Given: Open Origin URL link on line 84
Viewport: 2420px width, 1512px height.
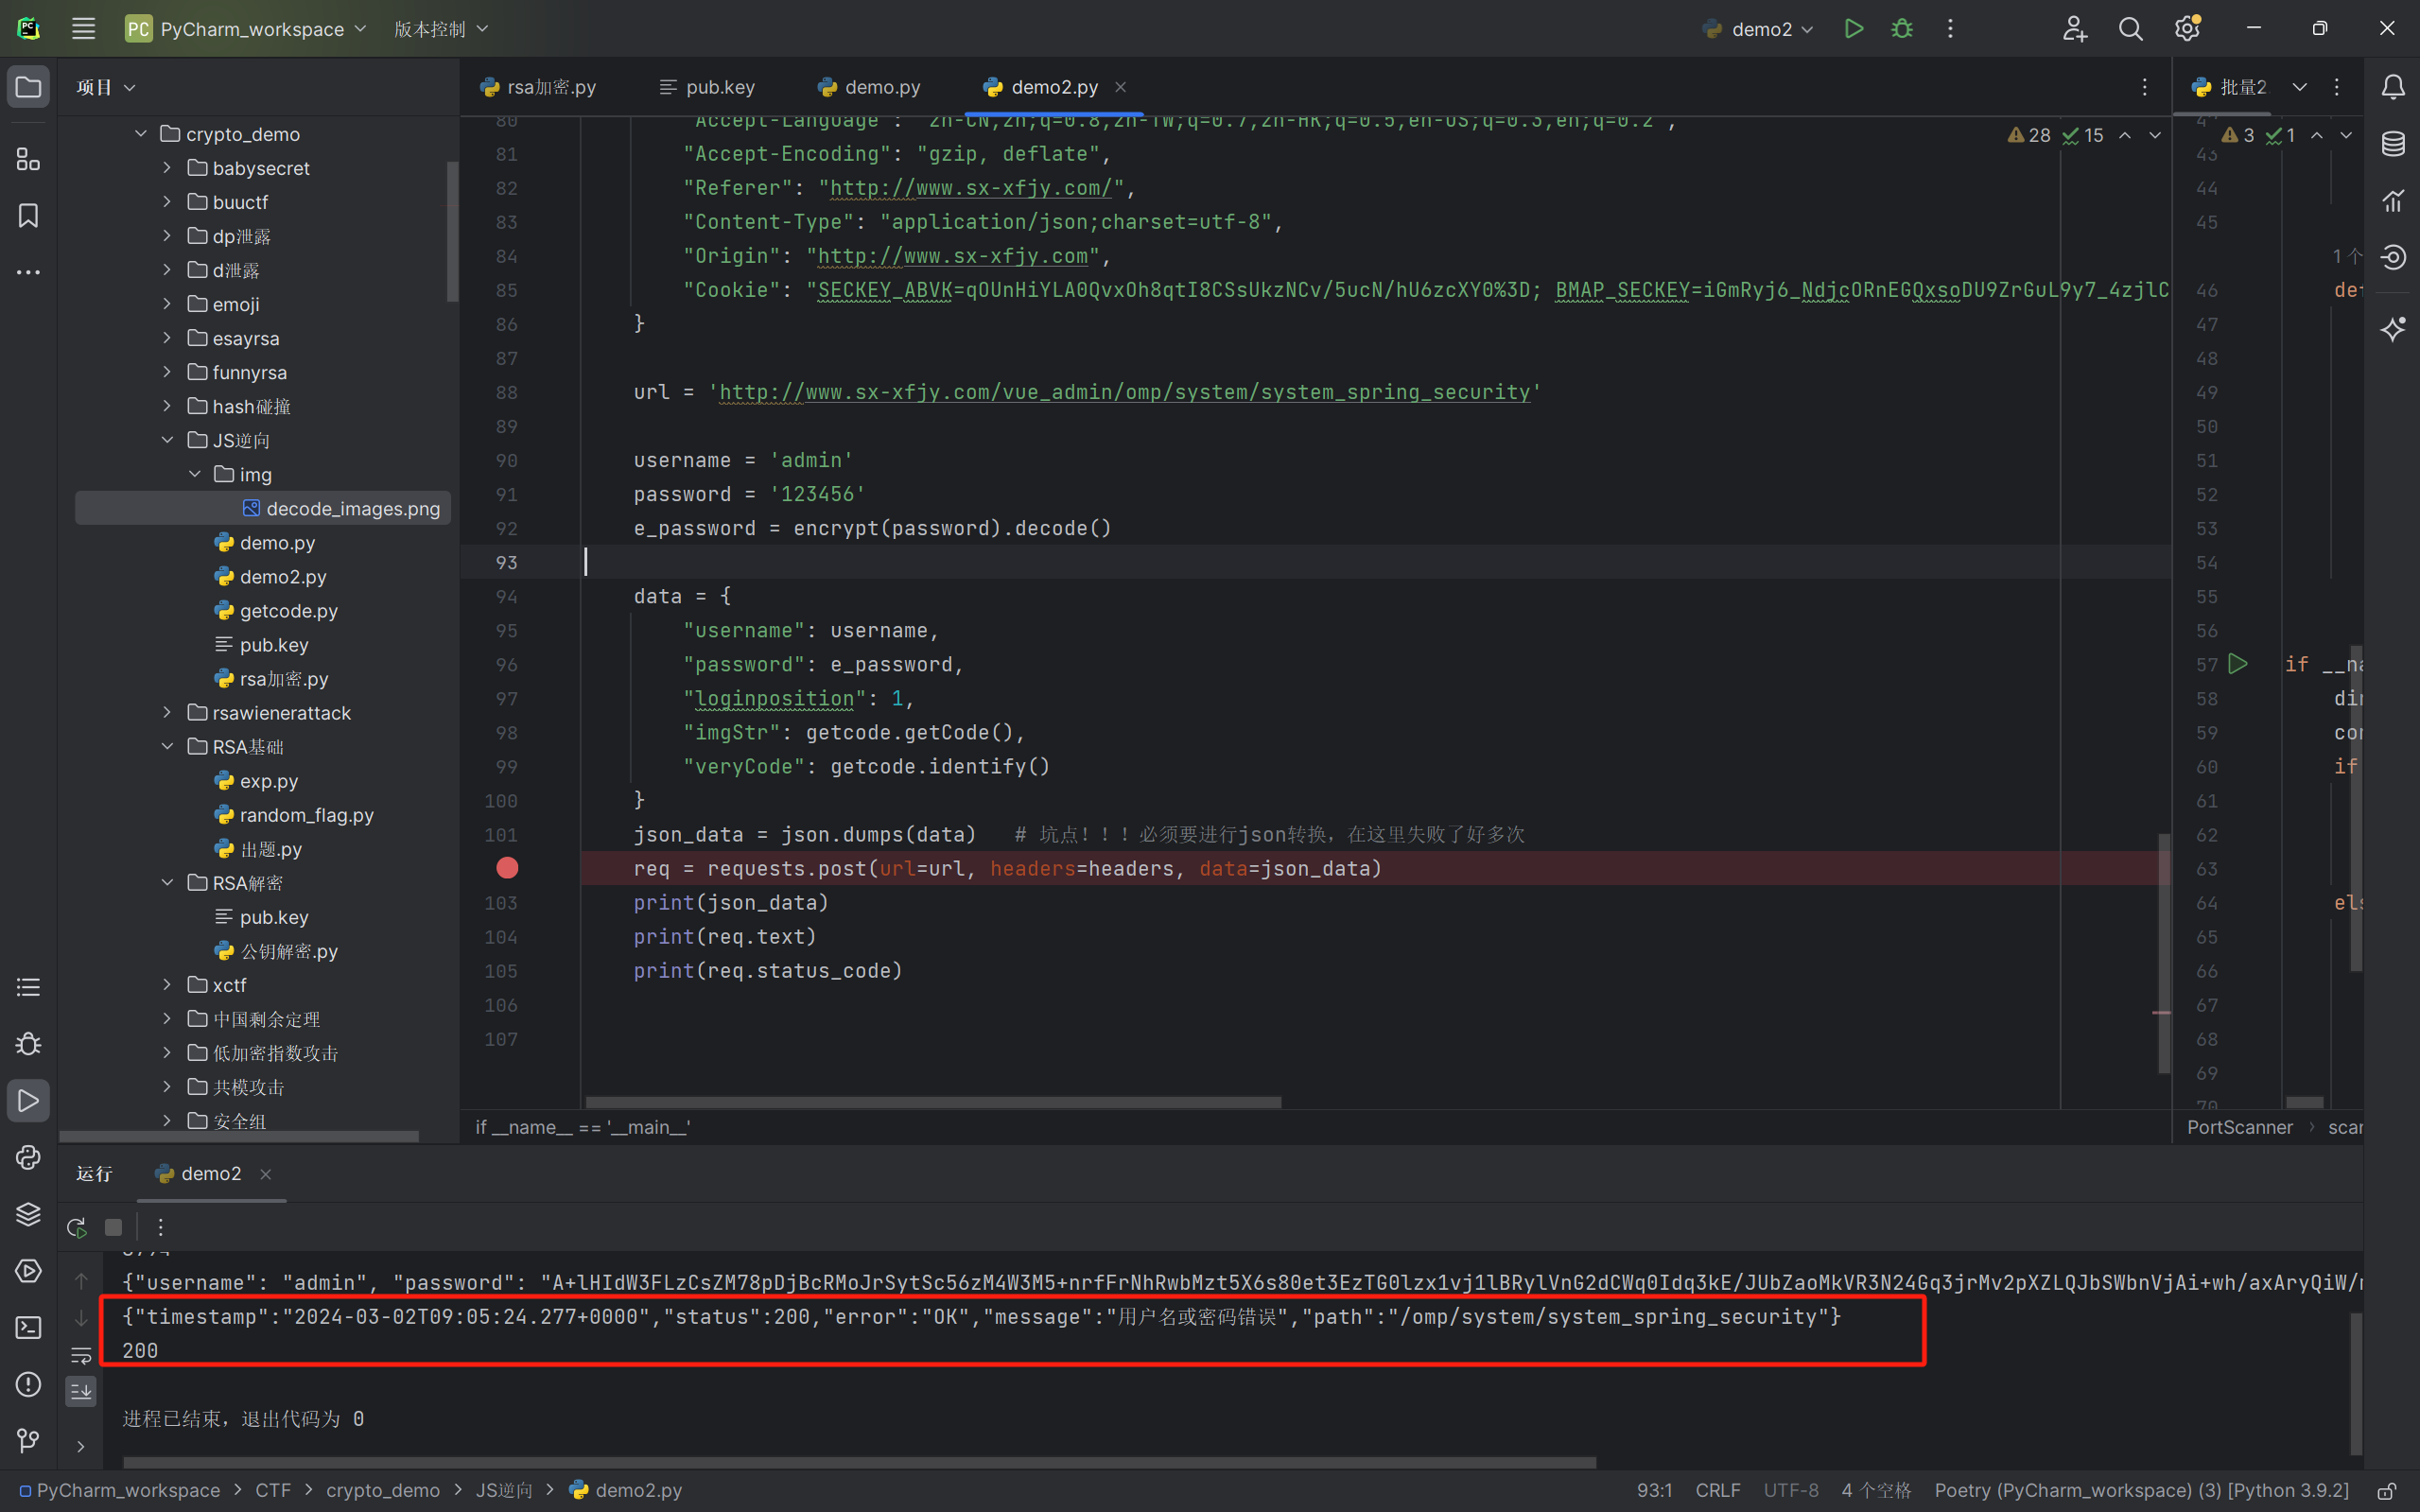Looking at the screenshot, I should [x=953, y=256].
